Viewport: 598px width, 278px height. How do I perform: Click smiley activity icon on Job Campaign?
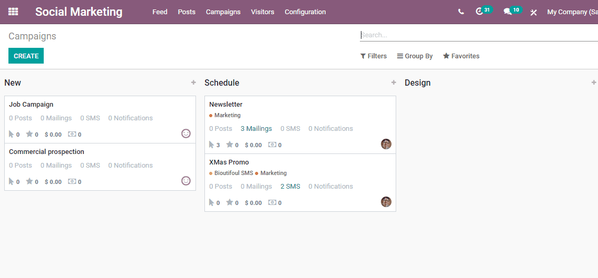point(186,133)
